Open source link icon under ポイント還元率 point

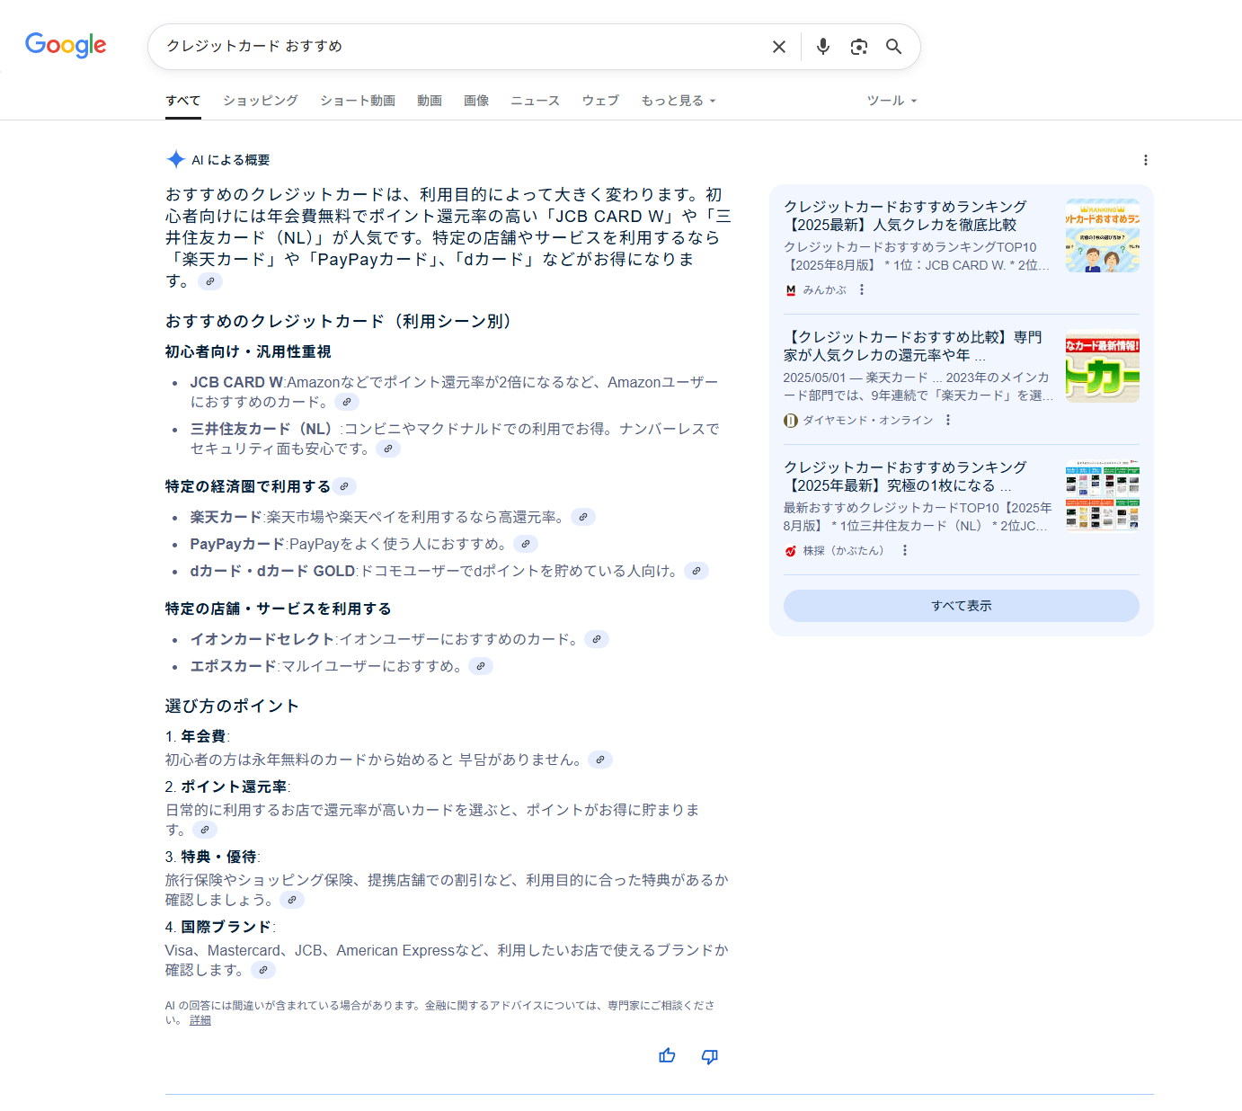pyautogui.click(x=205, y=830)
